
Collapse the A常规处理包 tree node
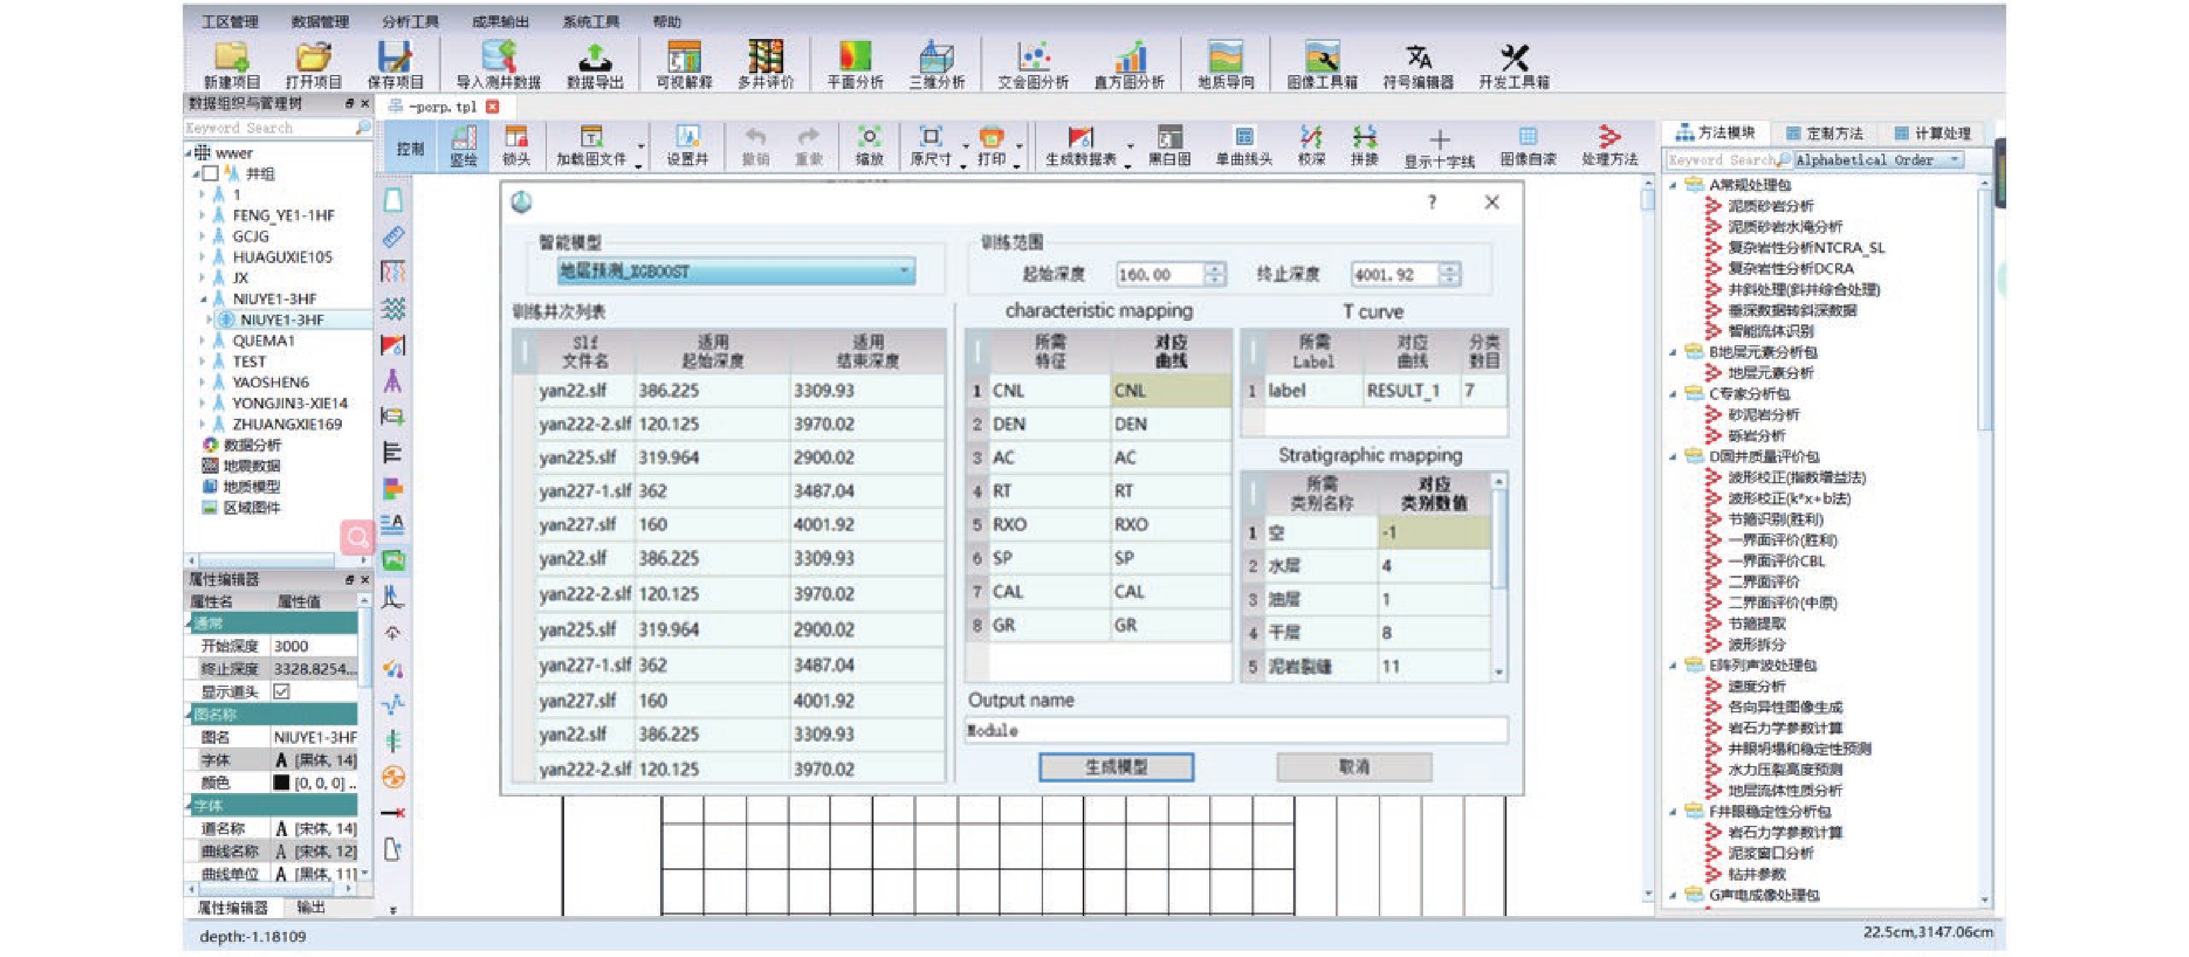pos(1673,185)
